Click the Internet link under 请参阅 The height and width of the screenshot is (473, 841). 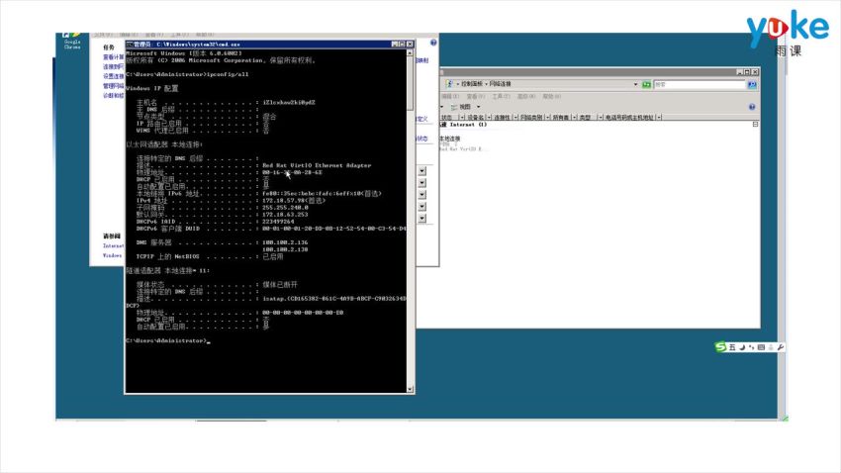click(113, 245)
